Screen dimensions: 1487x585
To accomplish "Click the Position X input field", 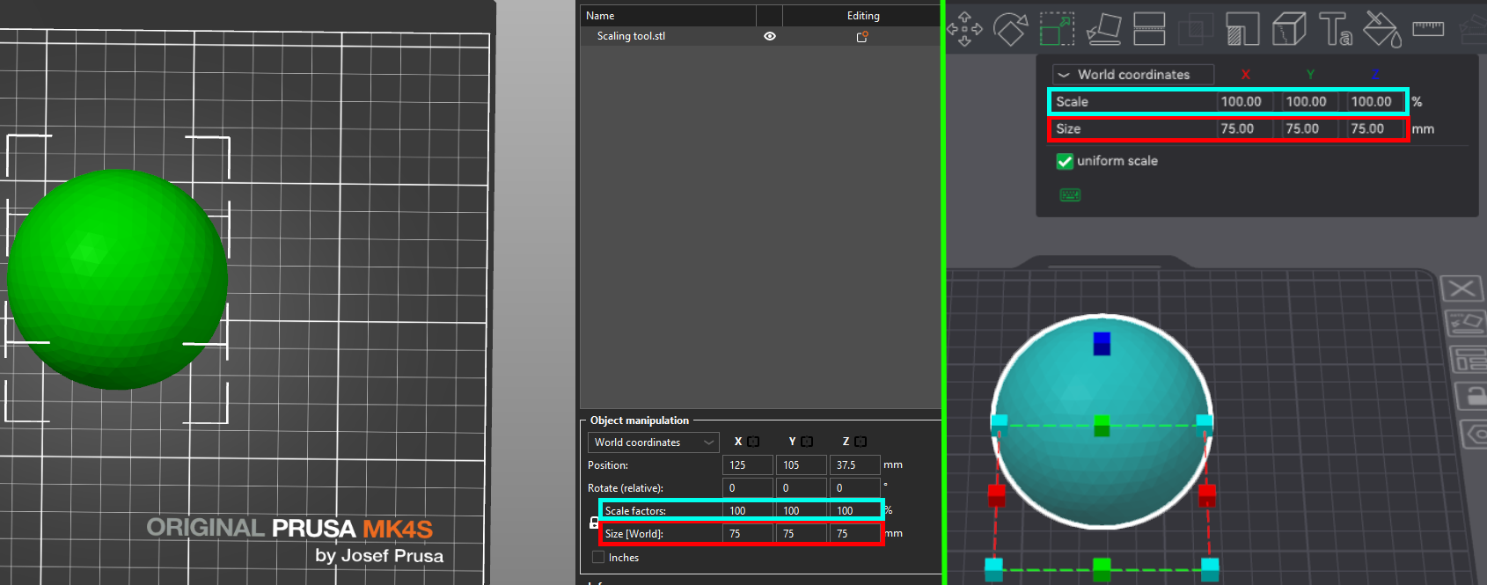I will [747, 465].
